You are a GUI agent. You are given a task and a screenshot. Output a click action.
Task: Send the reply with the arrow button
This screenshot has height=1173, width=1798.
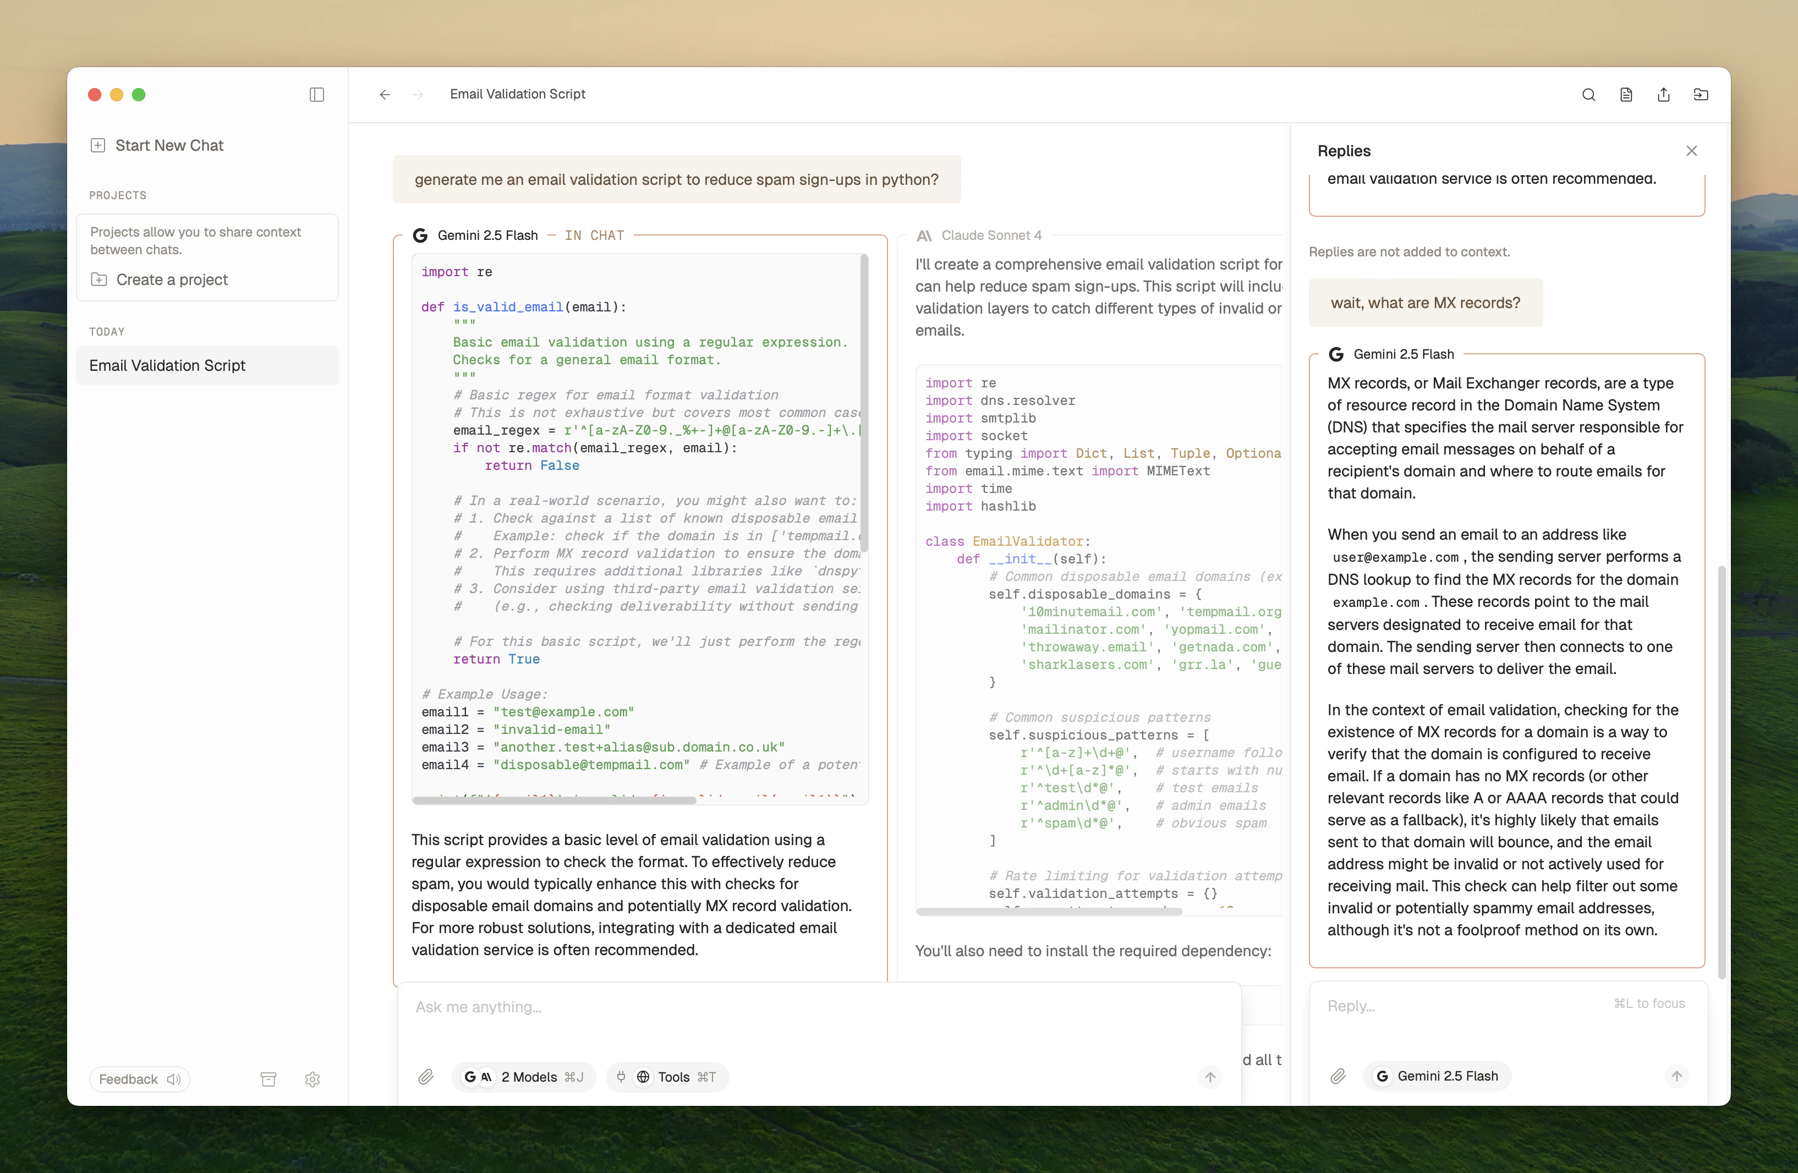tap(1676, 1076)
